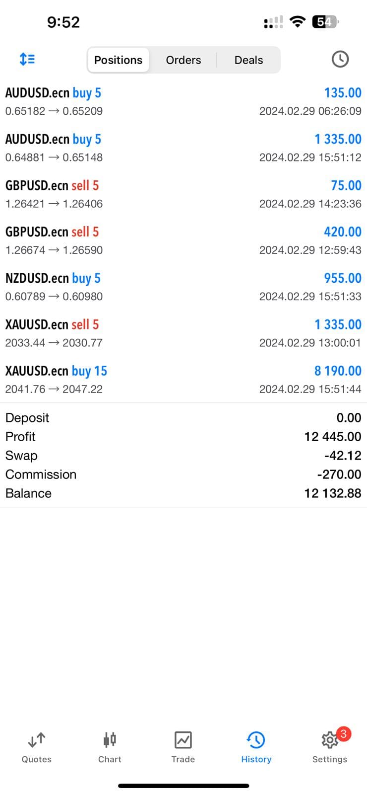The width and height of the screenshot is (367, 795).
Task: Open the history period clock icon
Action: pos(340,59)
